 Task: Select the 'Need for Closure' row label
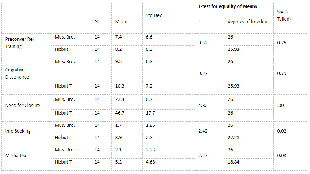22,106
